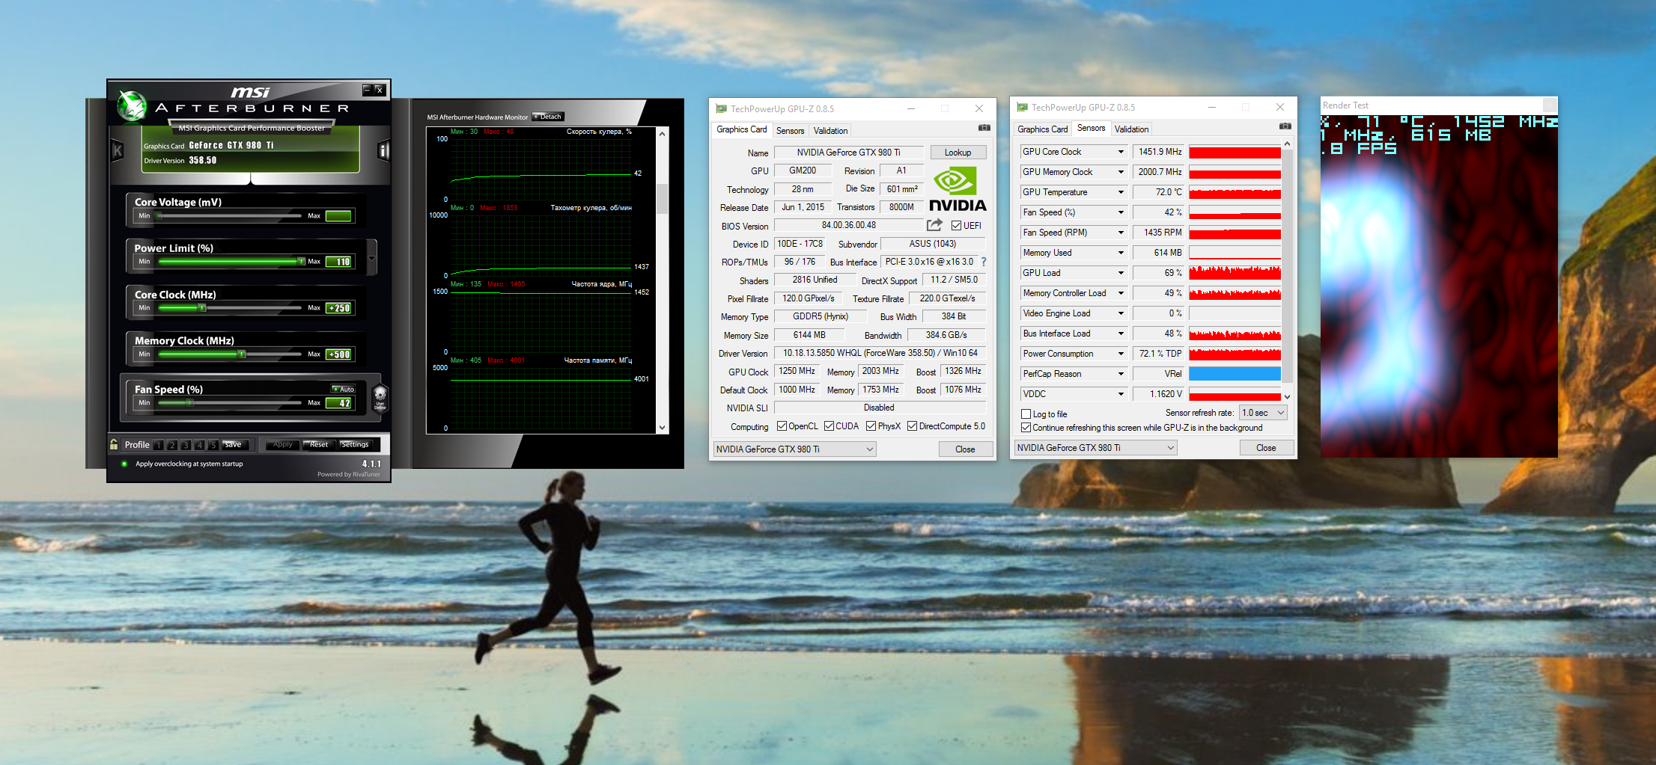Toggle the UEFI checkbox
Viewport: 1656px width, 765px height.
956,226
